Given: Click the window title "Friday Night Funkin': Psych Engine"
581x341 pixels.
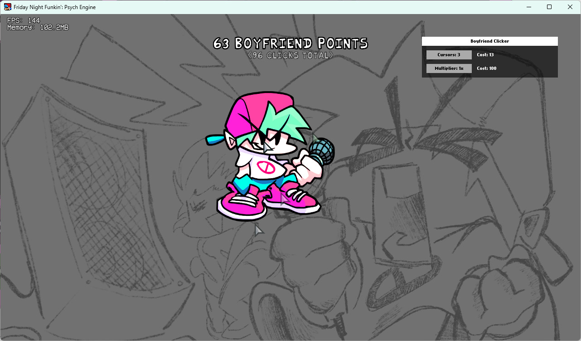Looking at the screenshot, I should (55, 7).
